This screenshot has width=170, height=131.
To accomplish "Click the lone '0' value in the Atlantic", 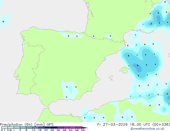I will click(x=3, y=21).
